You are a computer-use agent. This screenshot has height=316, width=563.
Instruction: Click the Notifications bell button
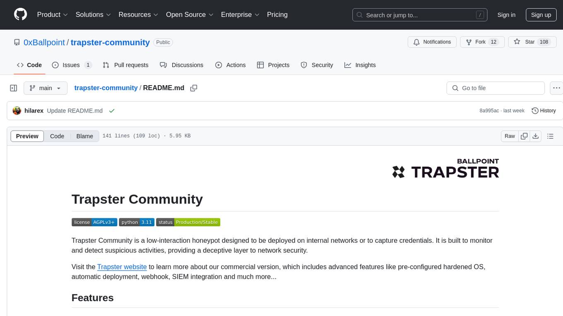pos(432,42)
